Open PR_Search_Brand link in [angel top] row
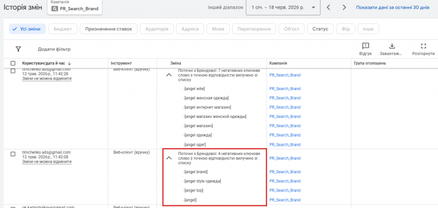Image resolution: width=438 pixels, height=208 pixels. (x=285, y=190)
